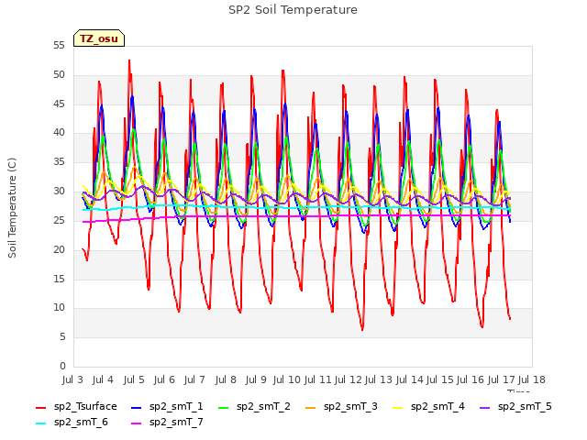Image resolution: width=587 pixels, height=440 pixels.
Task: Click the orange sp2_smT_3 legend swatch
Action: pos(311,407)
